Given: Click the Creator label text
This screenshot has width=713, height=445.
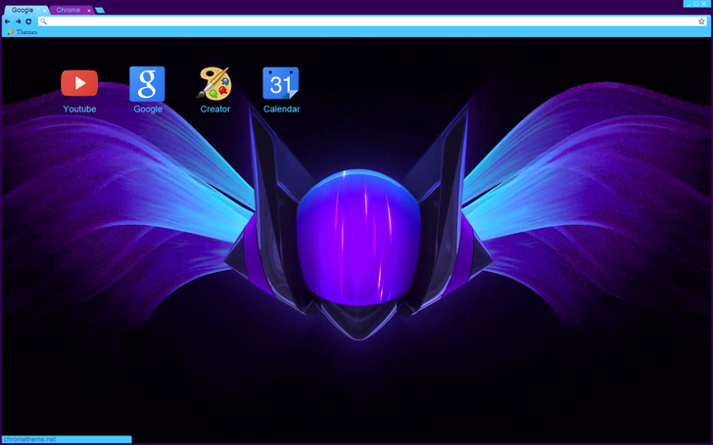Looking at the screenshot, I should 215,109.
